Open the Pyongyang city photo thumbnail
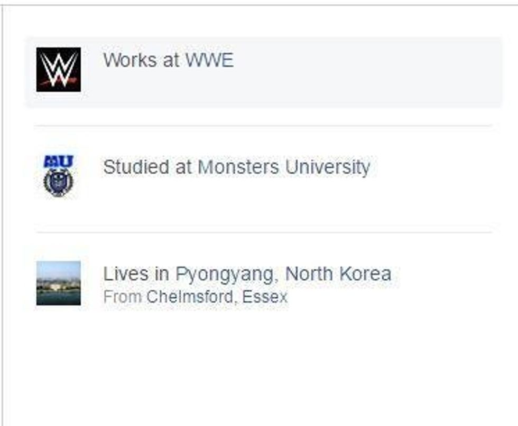Viewport: 518px width, 426px height. 58,283
